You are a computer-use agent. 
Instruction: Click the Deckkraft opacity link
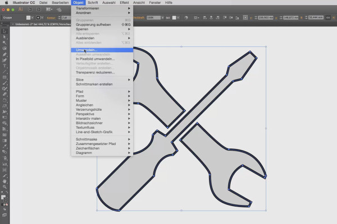coord(138,17)
